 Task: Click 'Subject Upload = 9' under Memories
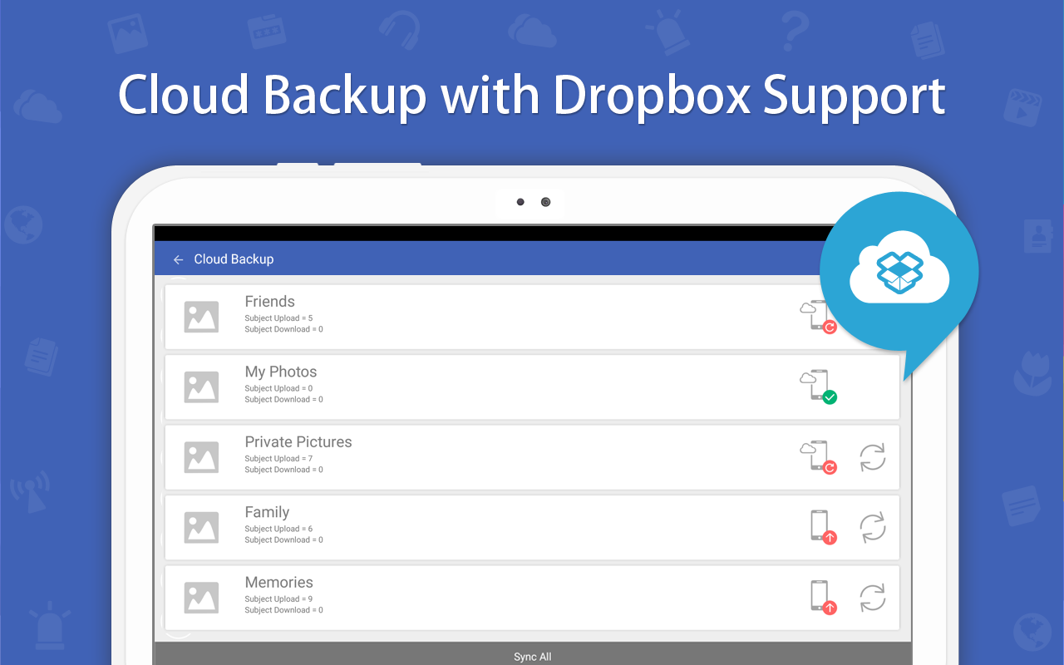point(278,599)
